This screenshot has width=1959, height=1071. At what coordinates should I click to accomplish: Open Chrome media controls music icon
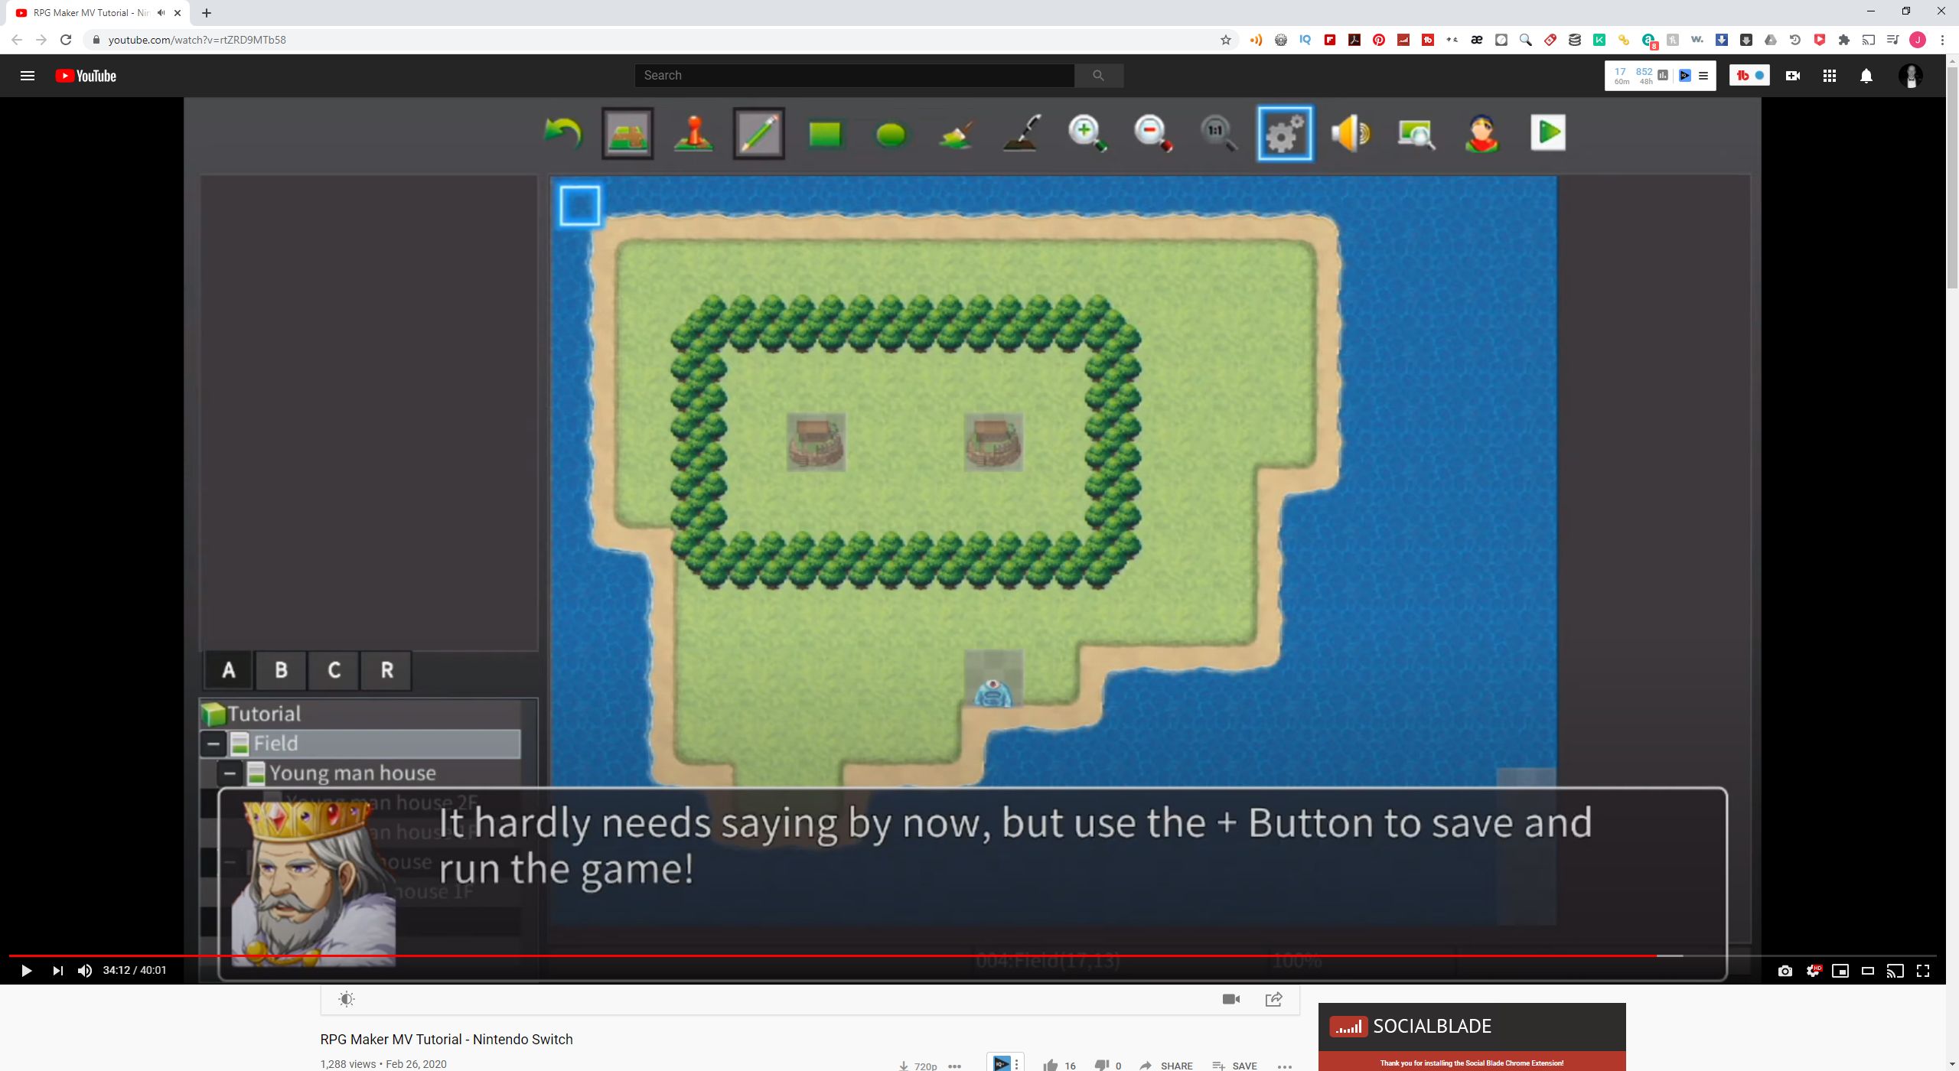tap(1893, 40)
